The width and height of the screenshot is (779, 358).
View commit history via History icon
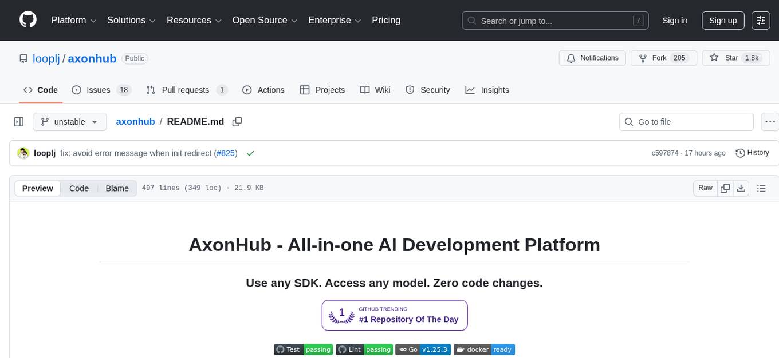click(752, 153)
